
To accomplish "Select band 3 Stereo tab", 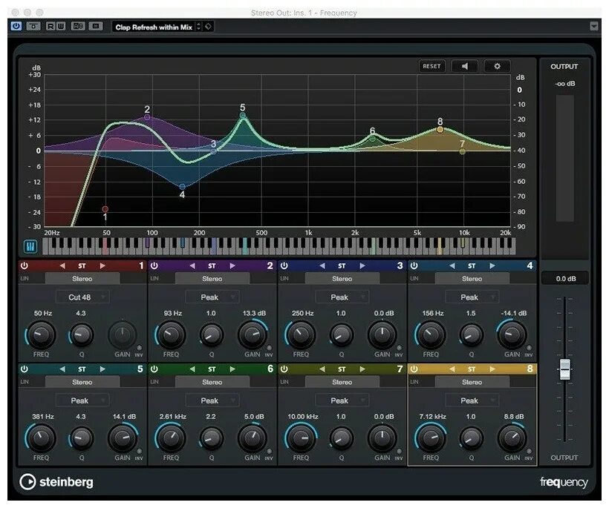I will coord(342,278).
